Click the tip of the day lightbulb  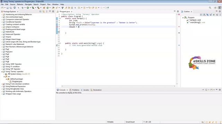pos(220,122)
